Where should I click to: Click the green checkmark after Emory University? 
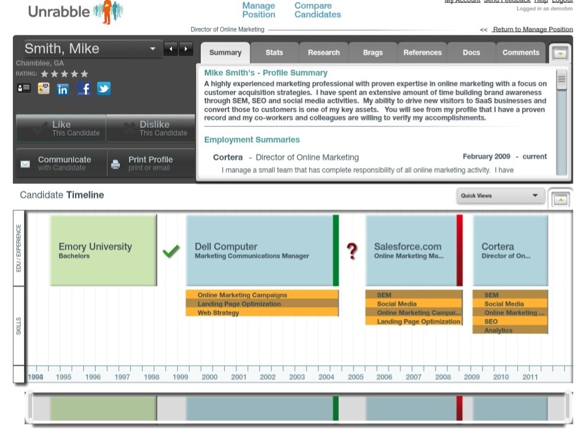[171, 251]
